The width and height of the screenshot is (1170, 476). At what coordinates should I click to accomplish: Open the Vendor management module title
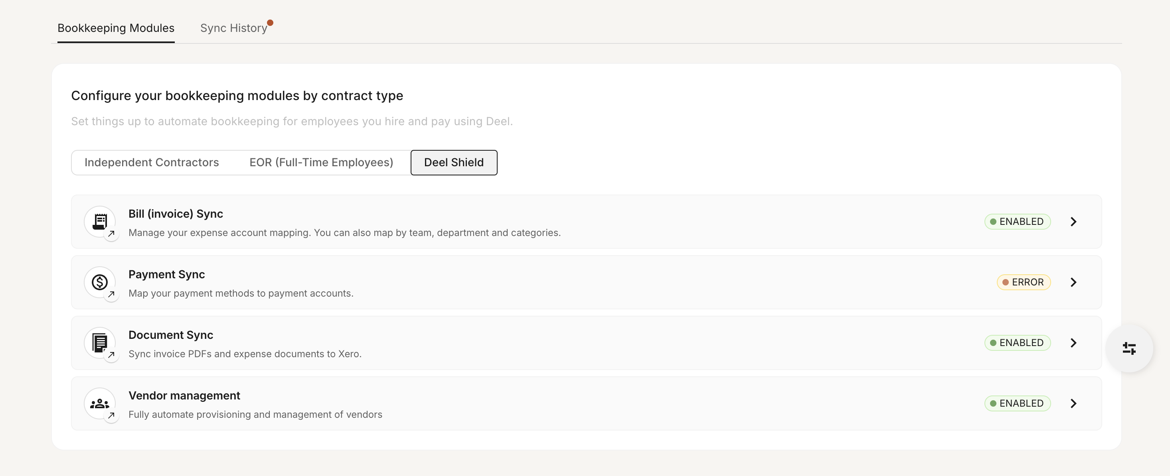click(x=184, y=396)
